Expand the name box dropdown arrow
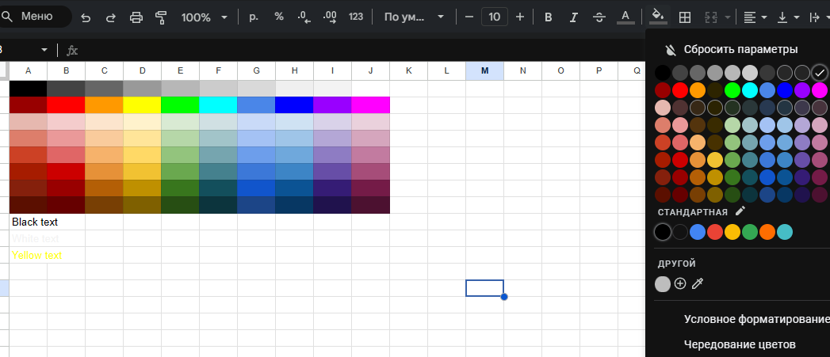 (44, 50)
